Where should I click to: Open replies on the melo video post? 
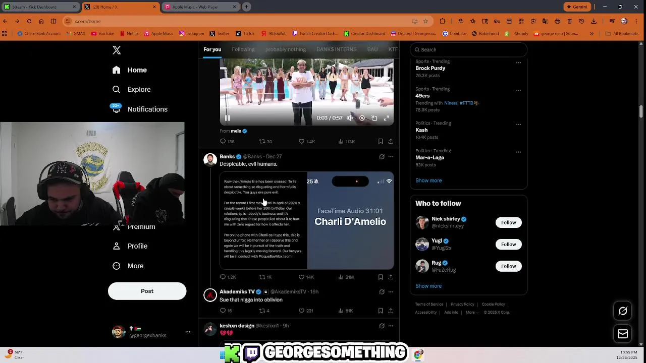click(x=227, y=142)
